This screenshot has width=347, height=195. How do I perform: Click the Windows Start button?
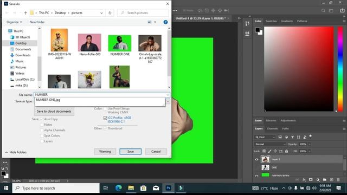point(6,188)
